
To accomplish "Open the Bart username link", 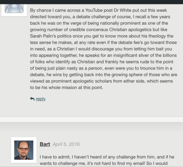I will [x=45, y=144].
